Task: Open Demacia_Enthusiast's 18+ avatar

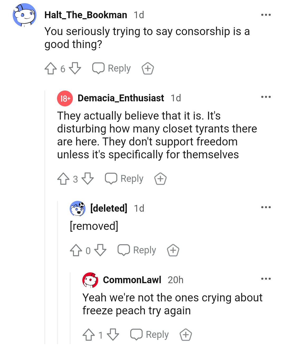Action: (x=65, y=98)
